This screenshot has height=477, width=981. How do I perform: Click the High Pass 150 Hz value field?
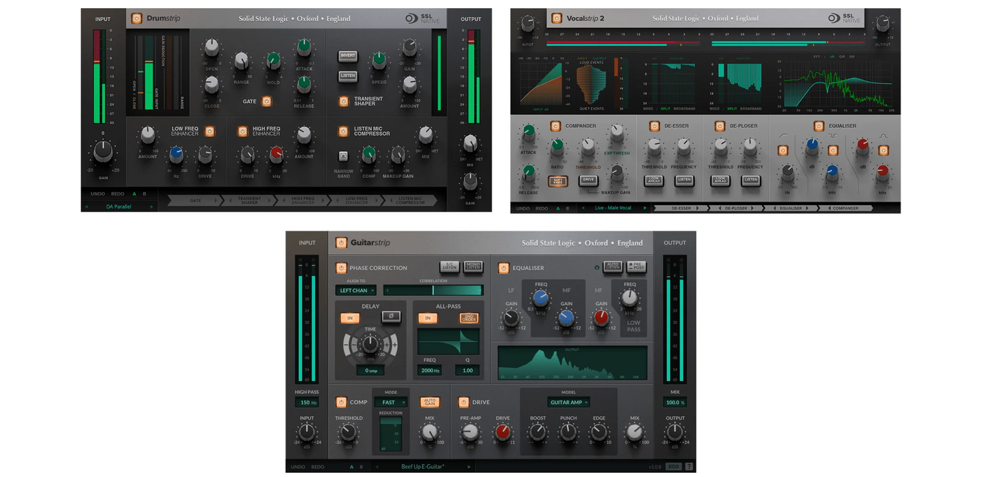(x=306, y=402)
